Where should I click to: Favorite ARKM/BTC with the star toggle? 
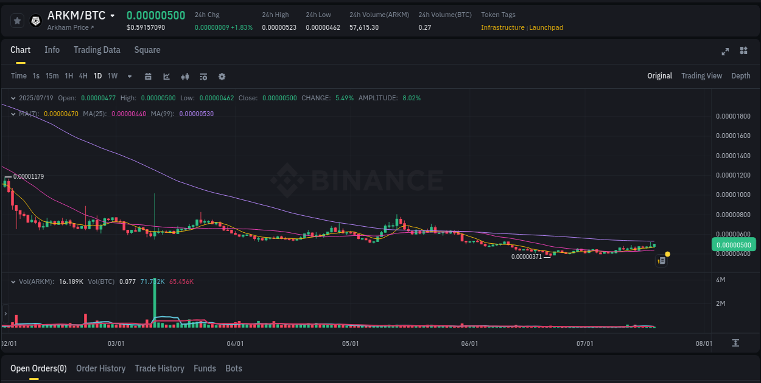17,20
